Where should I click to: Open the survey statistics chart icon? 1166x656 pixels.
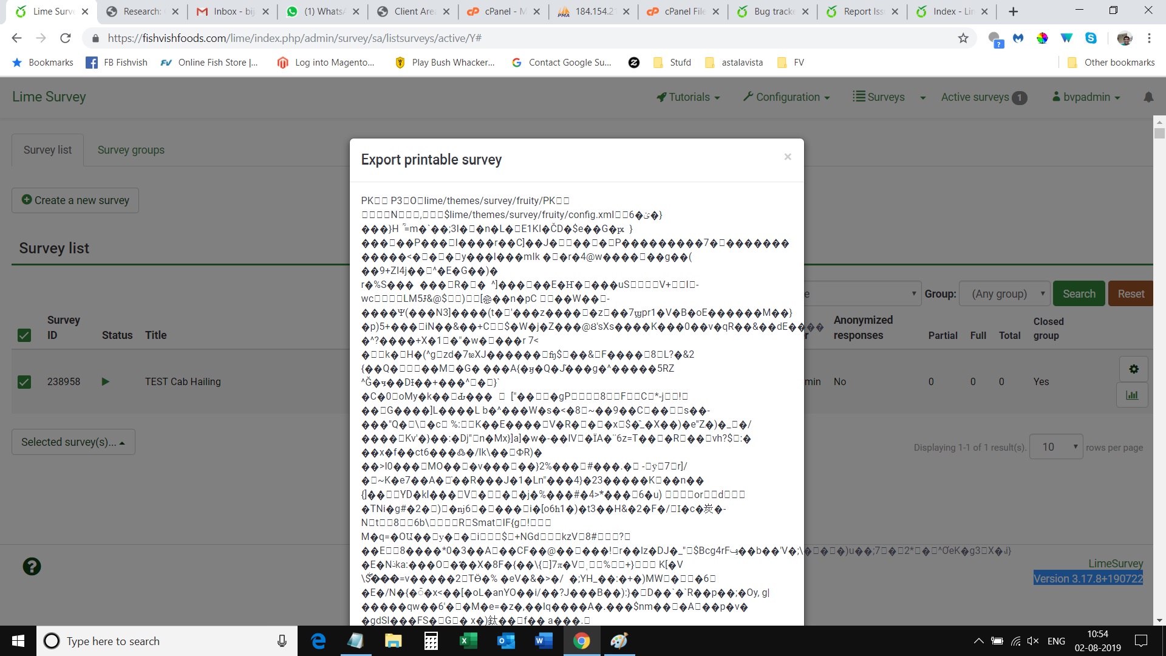tap(1132, 395)
